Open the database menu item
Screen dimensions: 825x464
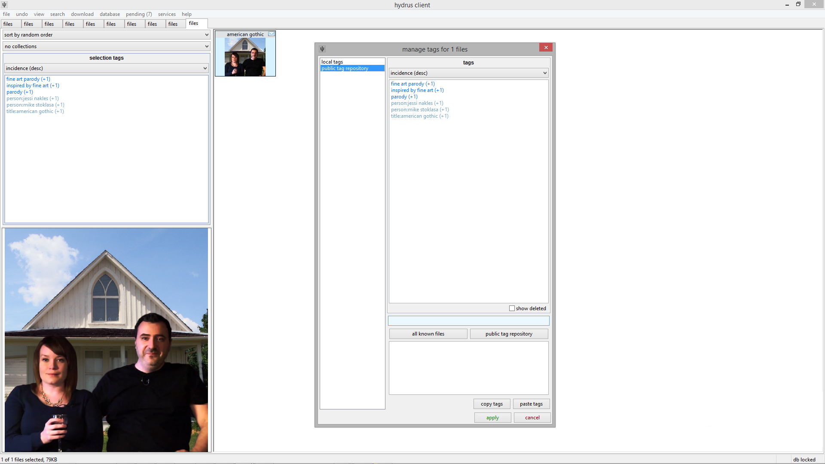pyautogui.click(x=109, y=14)
